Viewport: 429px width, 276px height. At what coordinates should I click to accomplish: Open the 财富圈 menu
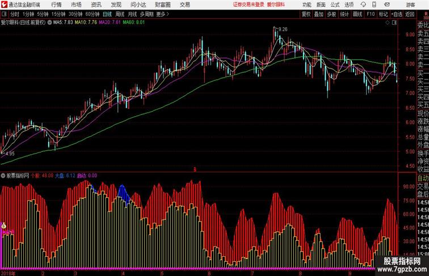pos(163,5)
